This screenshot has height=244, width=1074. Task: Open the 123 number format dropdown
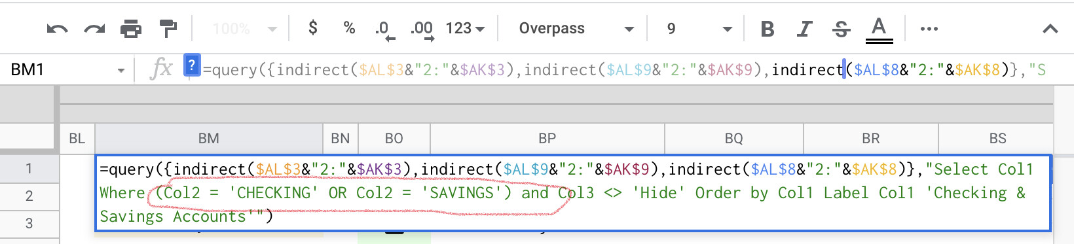(465, 29)
